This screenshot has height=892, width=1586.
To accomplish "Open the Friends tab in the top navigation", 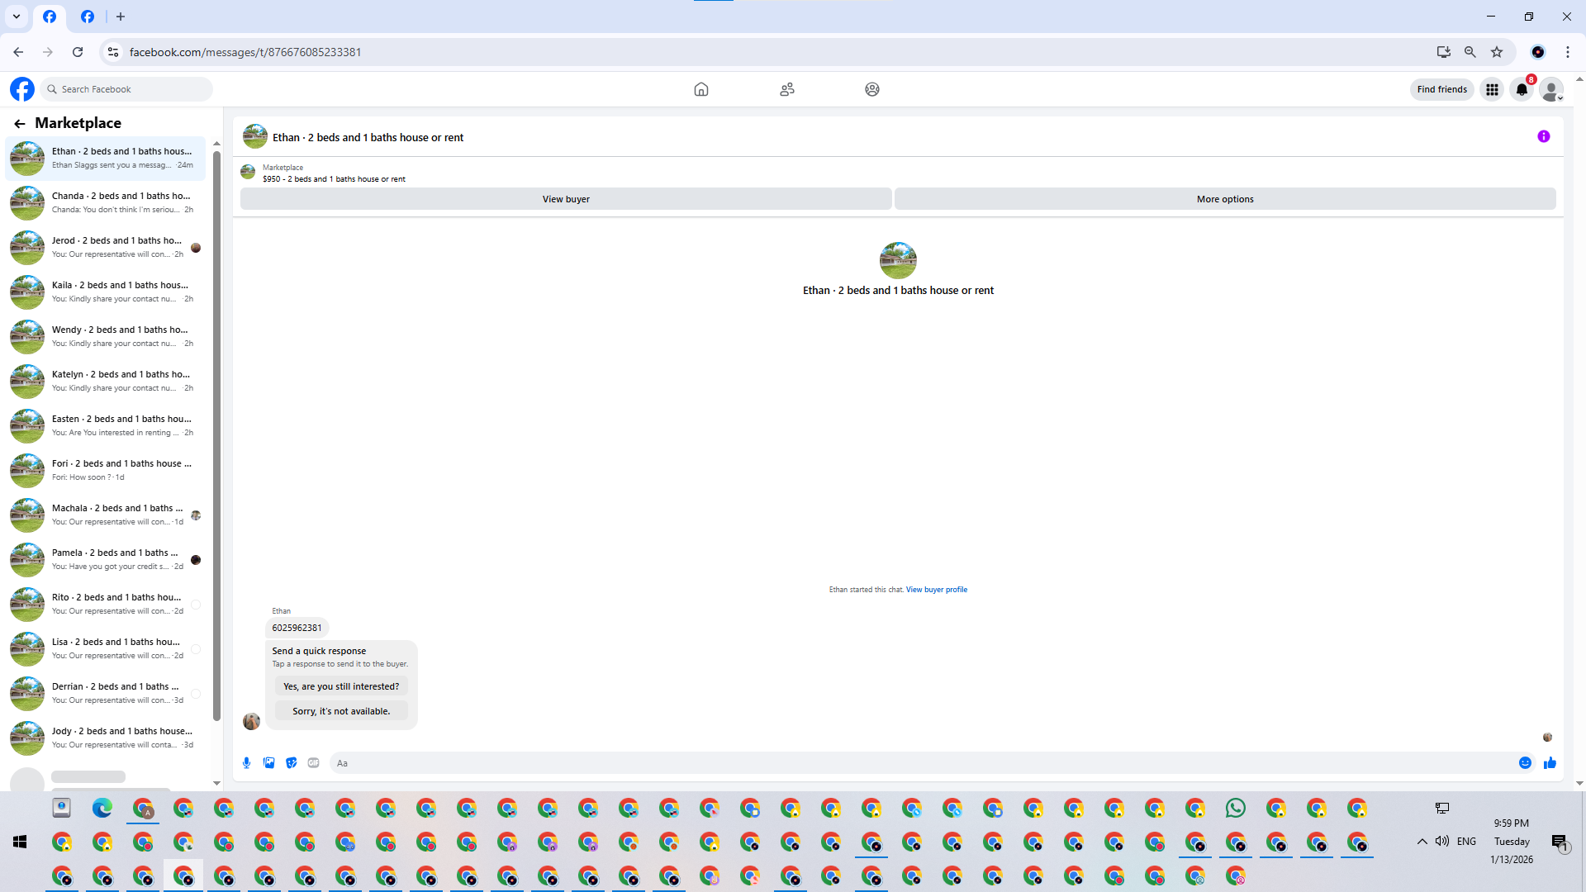I will pyautogui.click(x=786, y=89).
